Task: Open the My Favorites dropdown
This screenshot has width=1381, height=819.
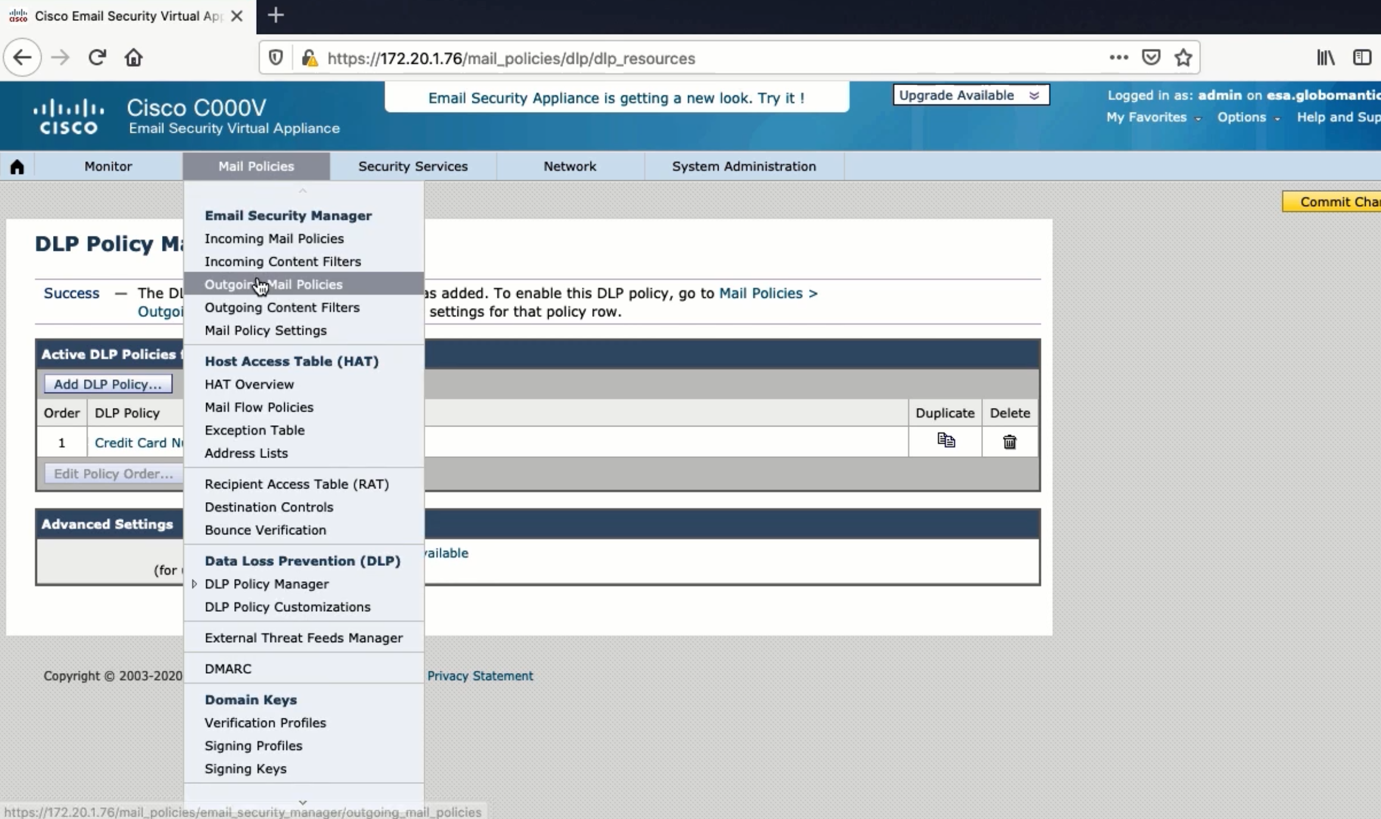Action: click(x=1153, y=117)
